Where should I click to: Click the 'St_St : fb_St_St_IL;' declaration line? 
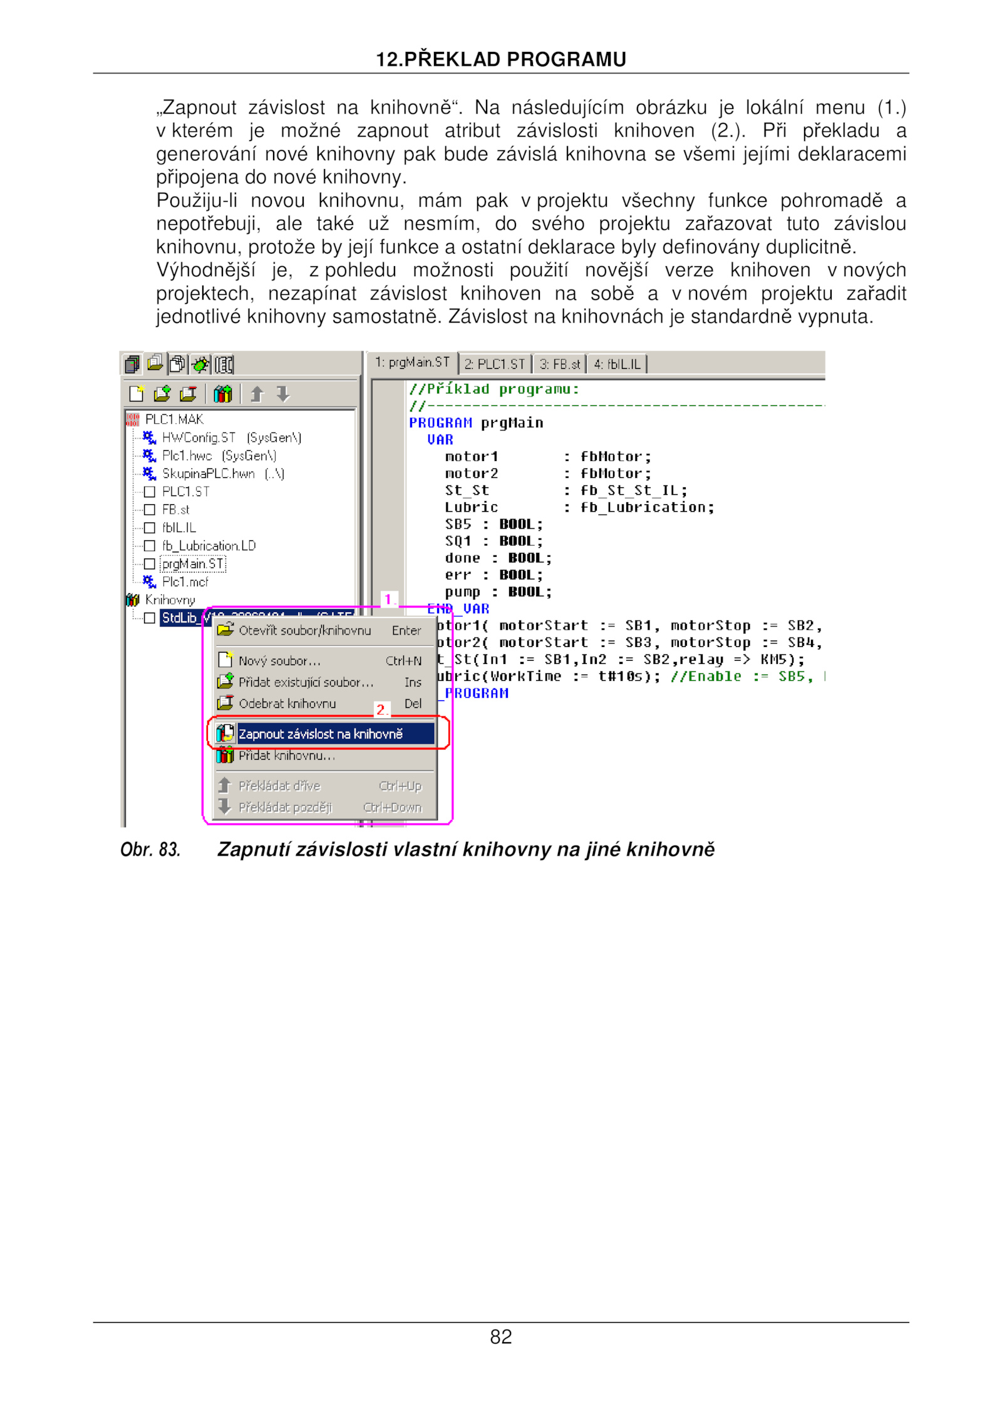click(x=566, y=490)
